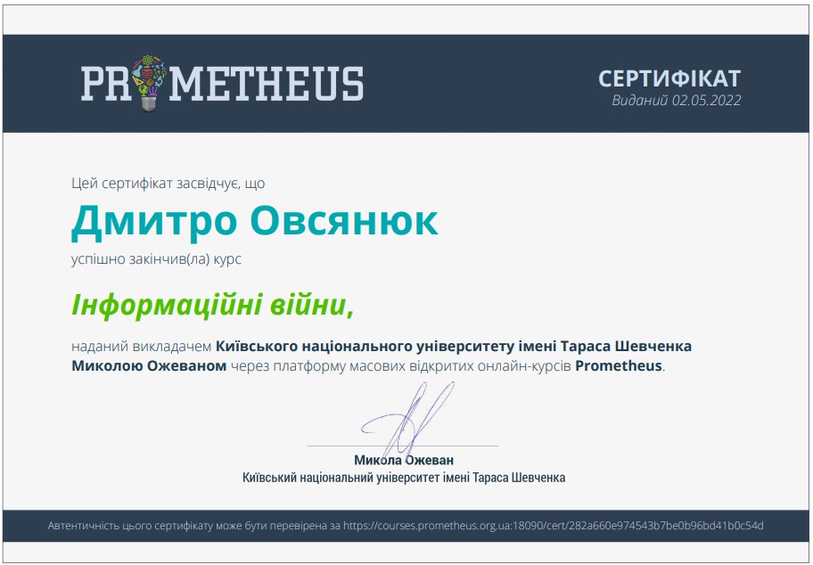Screen dimensions: 813x565
Task: Click the lightbulb icon in the Prometheus logo
Action: pyautogui.click(x=149, y=83)
